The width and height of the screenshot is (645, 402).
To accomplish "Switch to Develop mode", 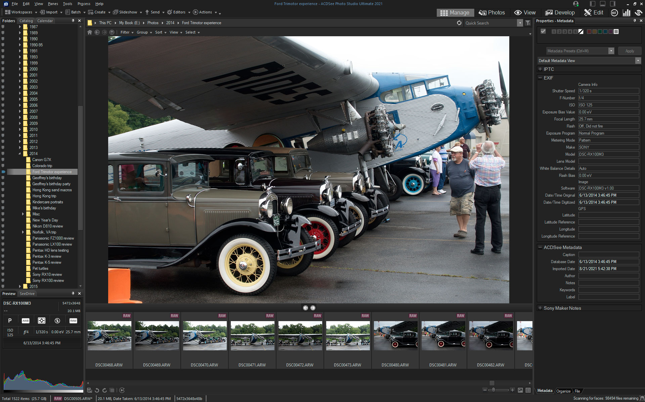I will [560, 12].
